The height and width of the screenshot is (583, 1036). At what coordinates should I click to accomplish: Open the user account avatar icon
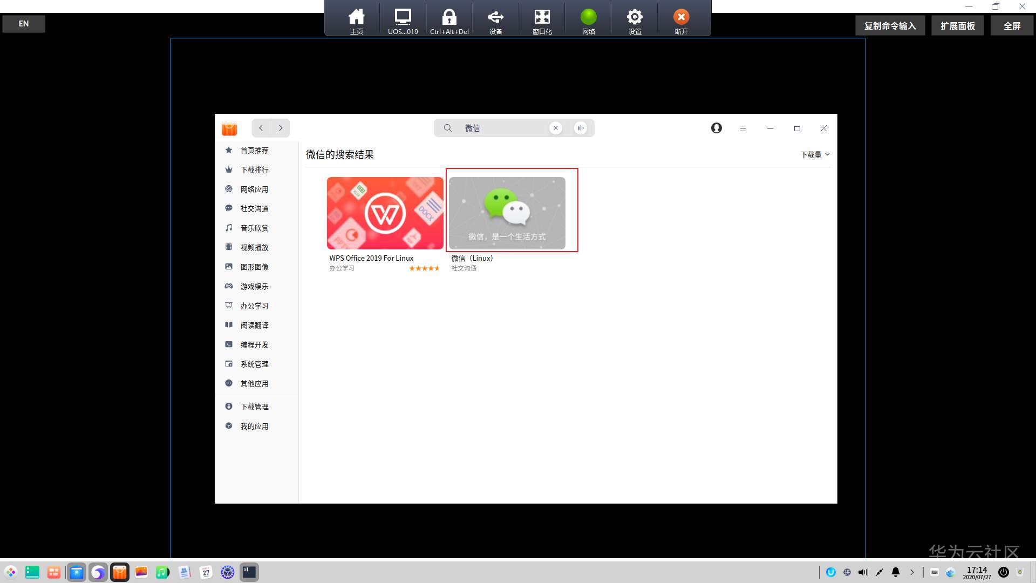716,128
